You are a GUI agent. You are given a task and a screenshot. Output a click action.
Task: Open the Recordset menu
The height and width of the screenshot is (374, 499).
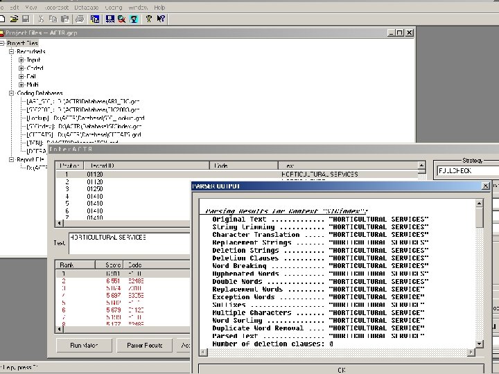tap(56, 8)
